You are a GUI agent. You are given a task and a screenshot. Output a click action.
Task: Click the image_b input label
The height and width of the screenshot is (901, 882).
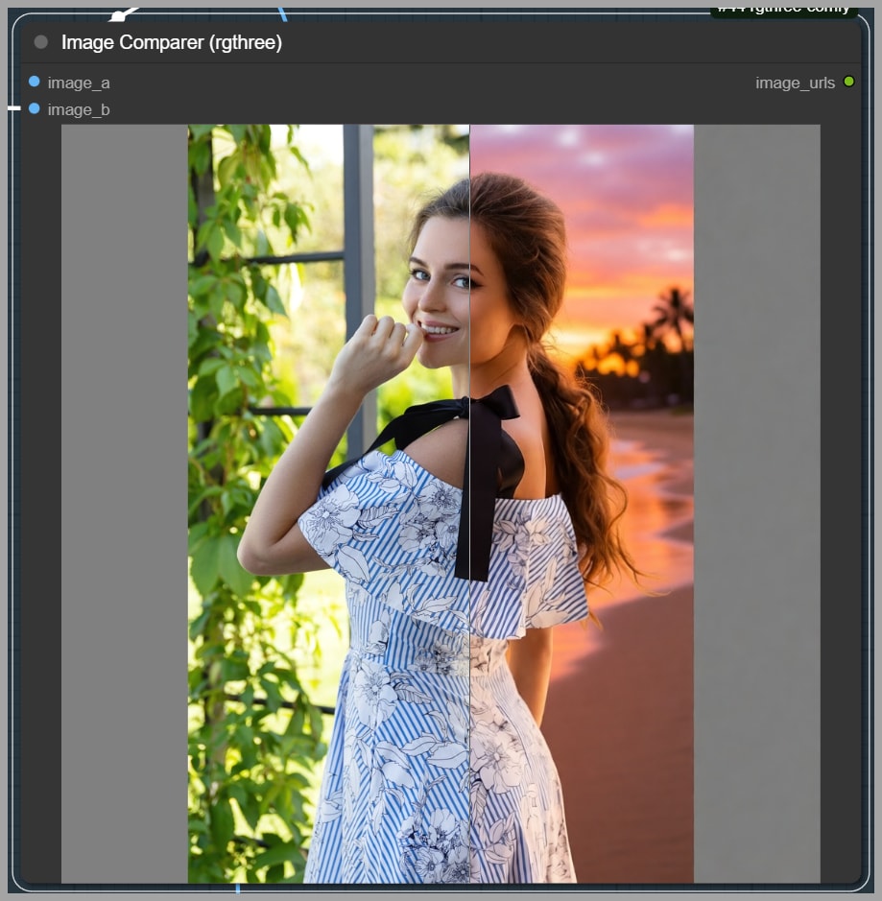tap(79, 109)
